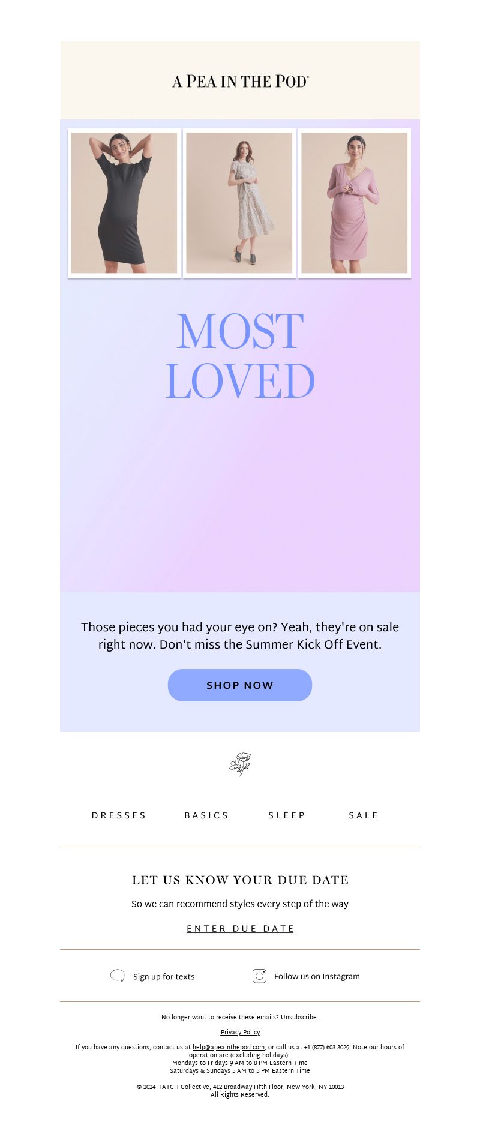Open the Basics category
The height and width of the screenshot is (1122, 480).
point(206,815)
